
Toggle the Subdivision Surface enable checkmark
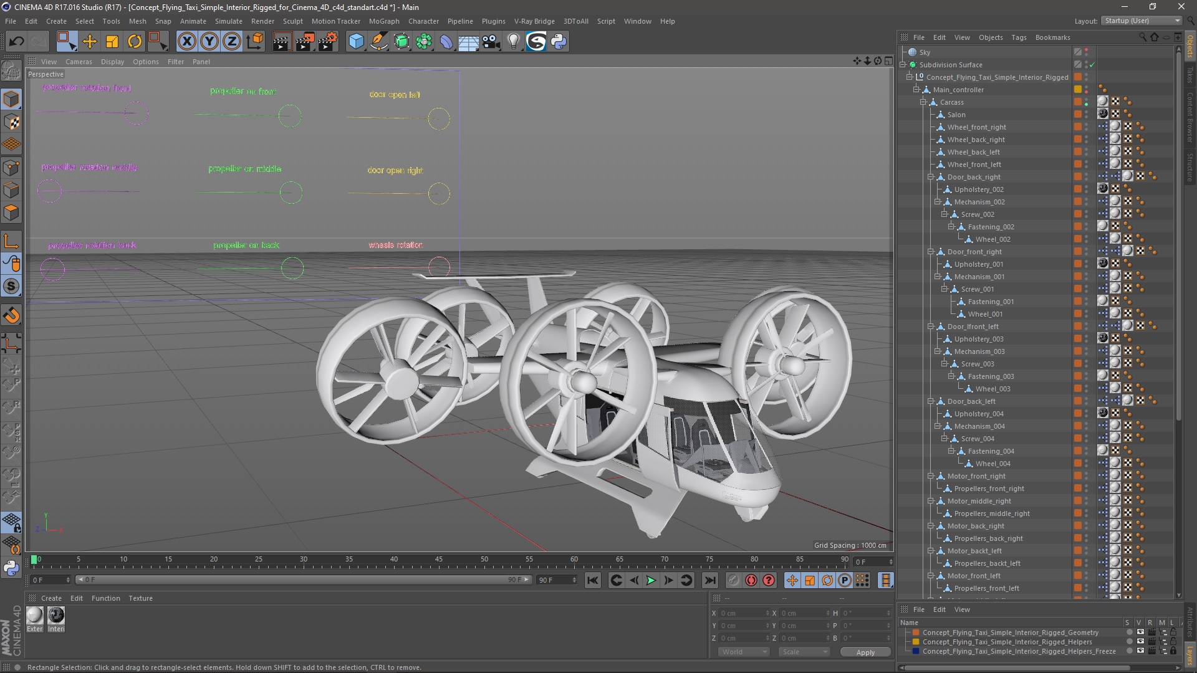(x=1092, y=65)
